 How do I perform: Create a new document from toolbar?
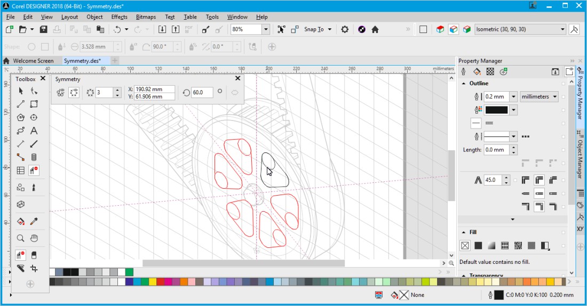pos(10,29)
